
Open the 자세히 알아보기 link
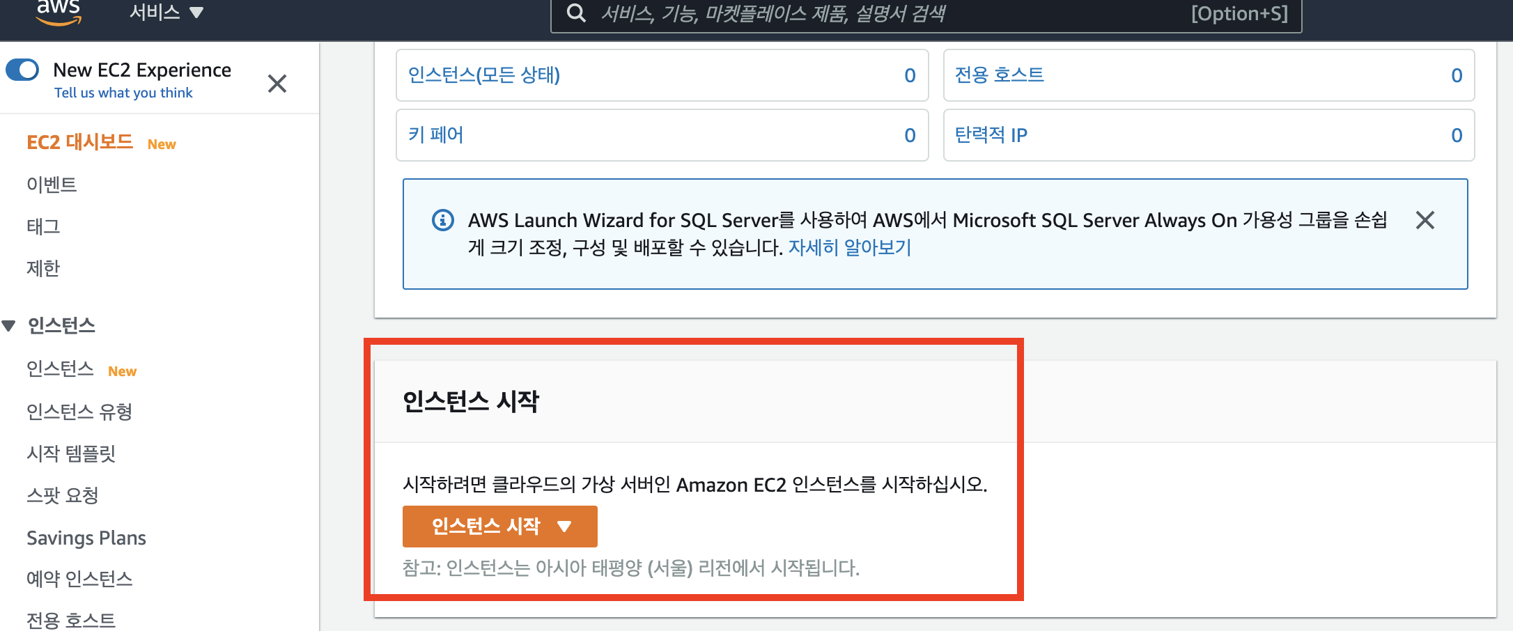850,247
